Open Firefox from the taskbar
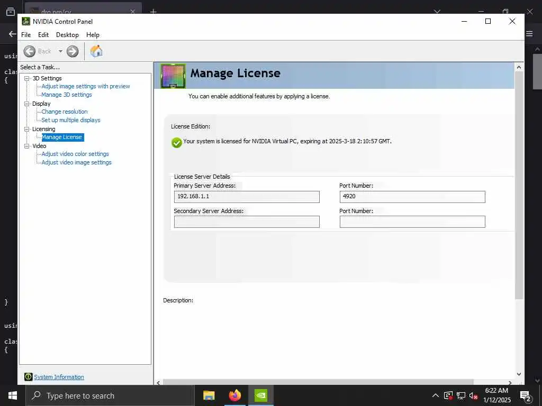This screenshot has width=542, height=406. pos(235,395)
